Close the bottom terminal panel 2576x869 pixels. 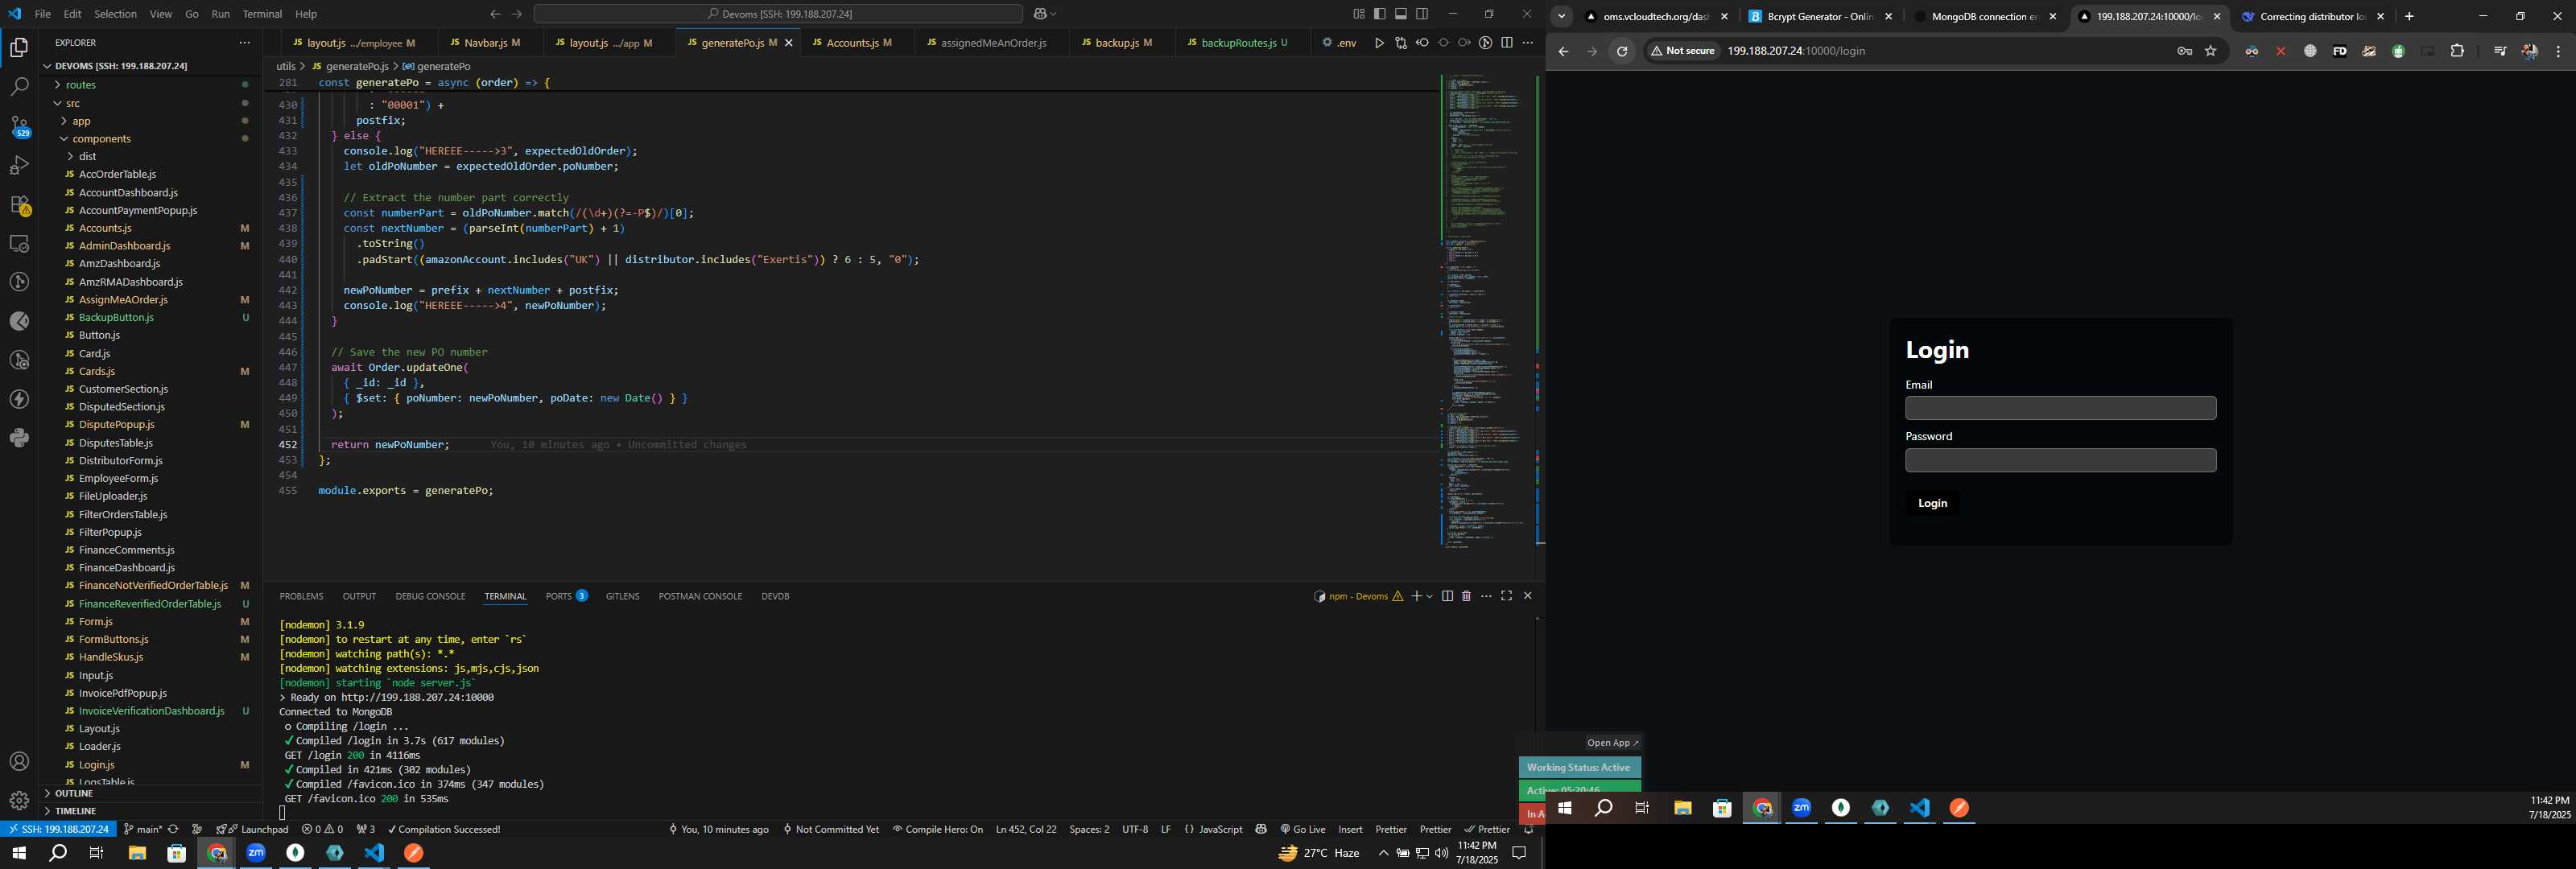point(1527,596)
